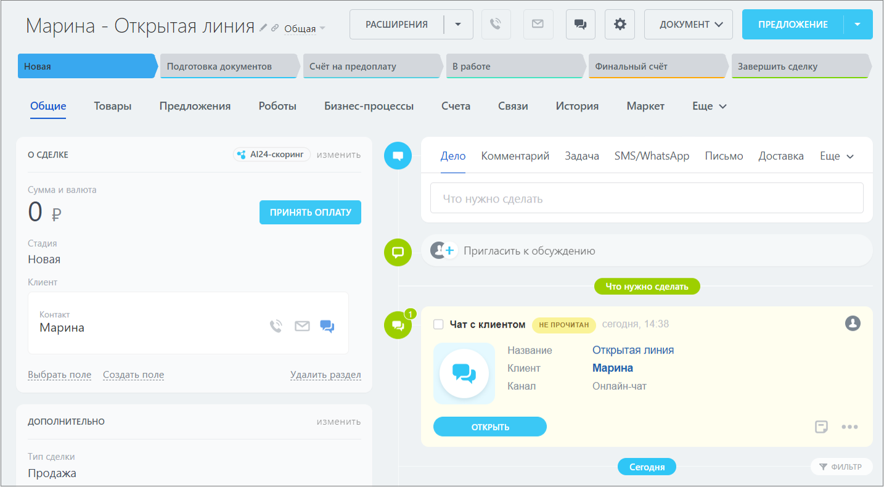Select the Дело activity tab

tap(453, 156)
